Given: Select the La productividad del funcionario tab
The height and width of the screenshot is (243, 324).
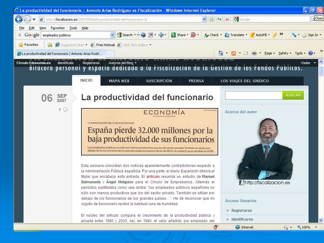Looking at the screenshot, I should [x=60, y=54].
